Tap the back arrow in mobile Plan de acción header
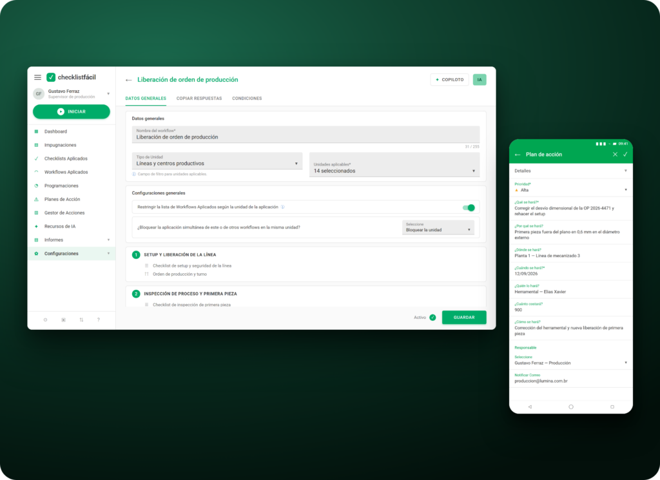This screenshot has width=660, height=480. 518,155
